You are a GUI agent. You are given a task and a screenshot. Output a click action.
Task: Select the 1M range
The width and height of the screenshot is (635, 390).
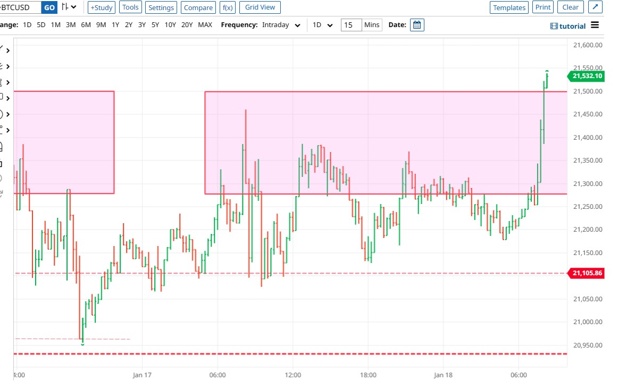55,25
